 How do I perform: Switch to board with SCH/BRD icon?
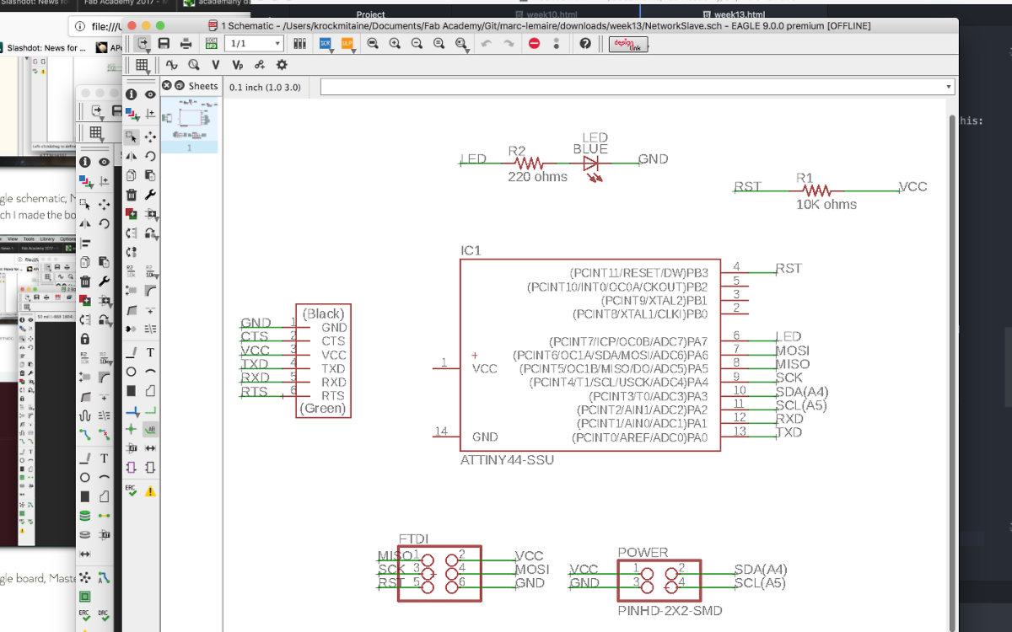point(211,43)
